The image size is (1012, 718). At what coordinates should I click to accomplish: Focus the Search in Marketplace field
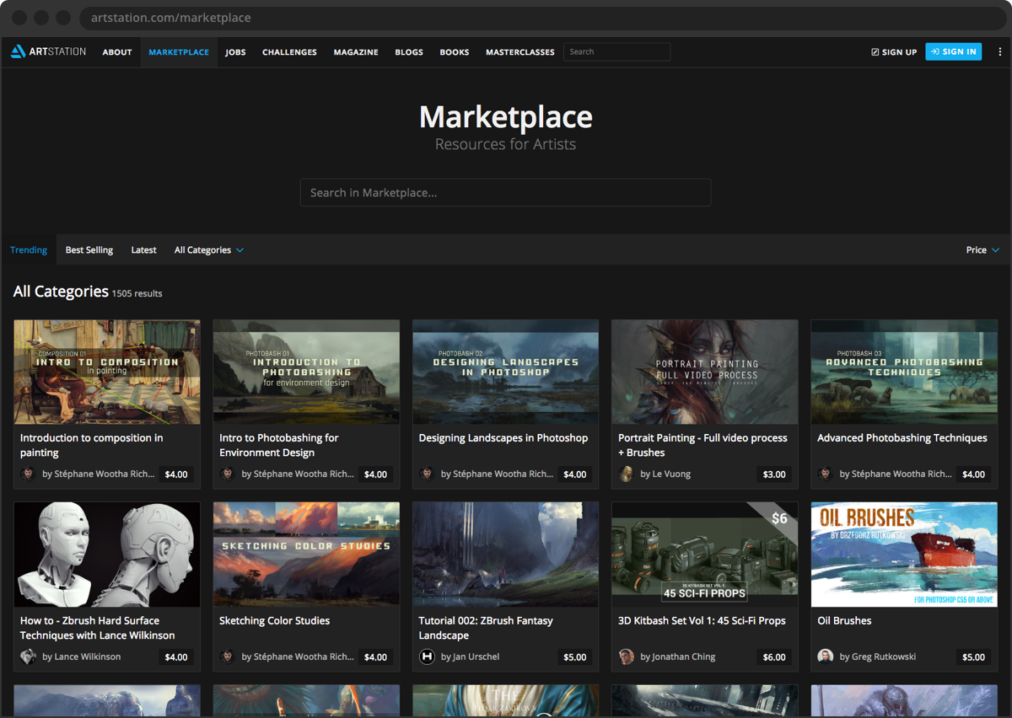[x=505, y=192]
